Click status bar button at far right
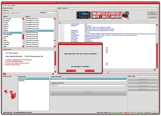Image resolution: width=161 pixels, height=116 pixels. tap(155, 113)
